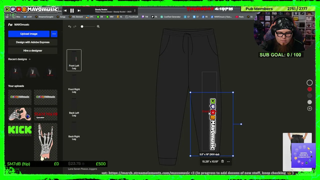The height and width of the screenshot is (180, 320).
Task: Select the light grey color swatch
Action: (309, 102)
